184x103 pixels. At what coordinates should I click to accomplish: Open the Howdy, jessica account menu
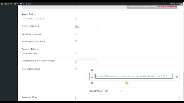(177, 4)
